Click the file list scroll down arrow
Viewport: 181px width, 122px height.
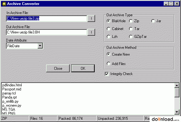pos(177,112)
